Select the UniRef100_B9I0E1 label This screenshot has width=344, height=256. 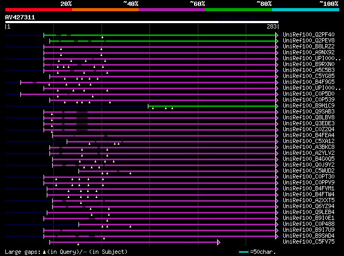(309, 218)
